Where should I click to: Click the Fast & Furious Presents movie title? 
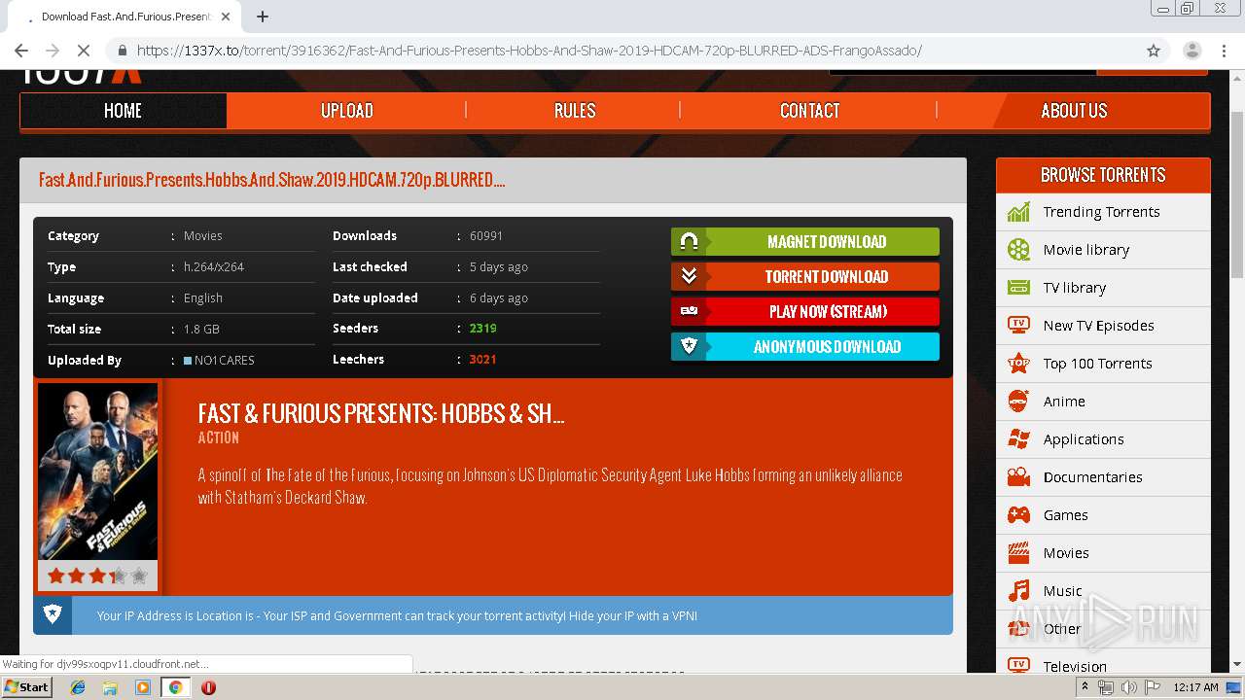[381, 413]
